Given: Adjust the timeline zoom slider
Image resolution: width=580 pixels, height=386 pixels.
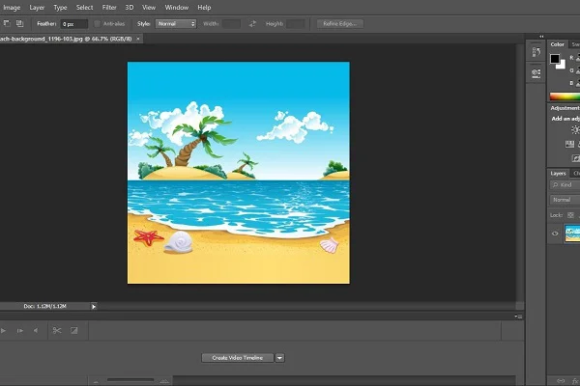Looking at the screenshot, I should tap(130, 380).
